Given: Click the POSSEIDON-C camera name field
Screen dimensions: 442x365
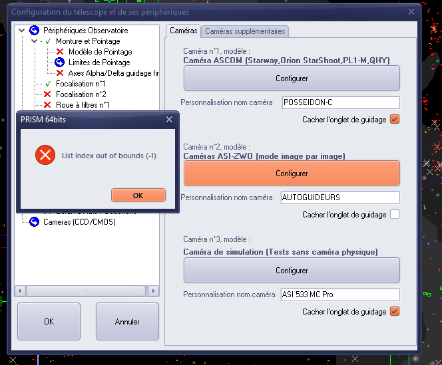Looking at the screenshot, I should (340, 103).
